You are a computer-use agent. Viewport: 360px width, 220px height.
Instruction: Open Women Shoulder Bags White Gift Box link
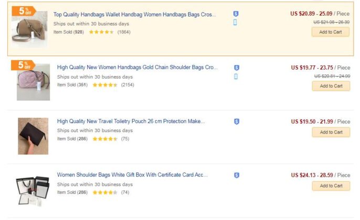pyautogui.click(x=132, y=175)
